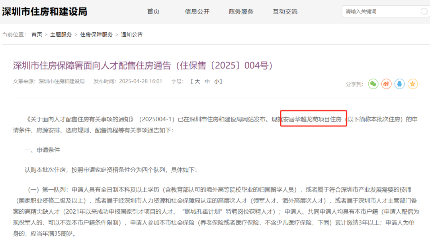Select 互动交流 in the navigation bar
Image resolution: width=430 pixels, height=244 pixels.
(285, 12)
